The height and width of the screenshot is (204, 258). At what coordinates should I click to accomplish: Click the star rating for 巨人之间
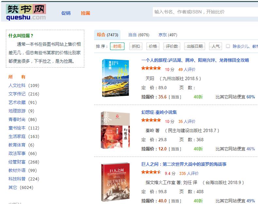coord(151,172)
